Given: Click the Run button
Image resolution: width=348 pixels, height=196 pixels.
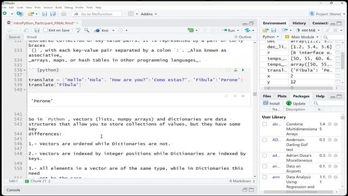Looking at the screenshot, I should 228,30.
